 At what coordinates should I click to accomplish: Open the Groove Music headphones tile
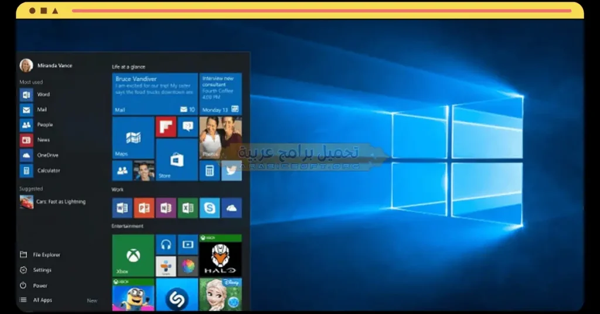pyautogui.click(x=166, y=245)
